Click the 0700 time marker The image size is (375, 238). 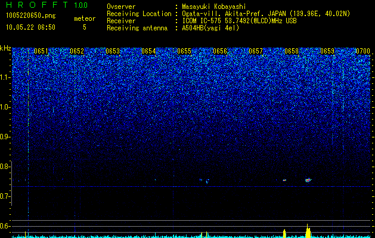pyautogui.click(x=363, y=51)
